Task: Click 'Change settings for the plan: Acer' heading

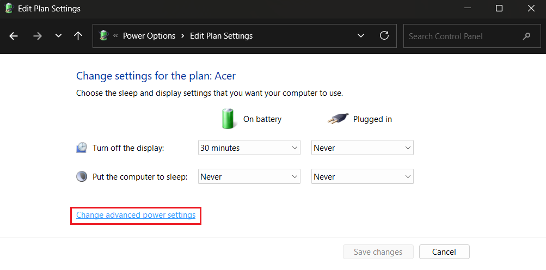Action: [x=156, y=76]
